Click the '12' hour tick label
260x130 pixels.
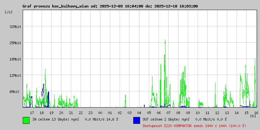coord(217,113)
